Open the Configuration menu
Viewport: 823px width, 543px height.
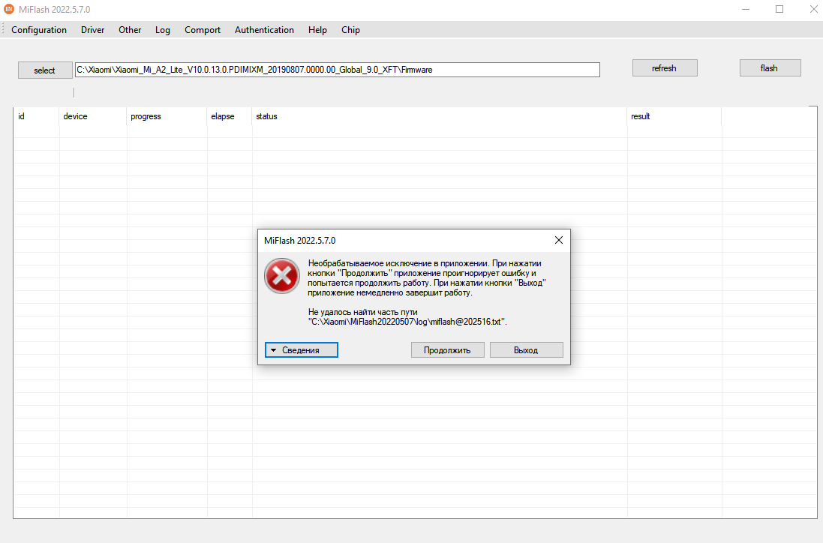coord(39,30)
